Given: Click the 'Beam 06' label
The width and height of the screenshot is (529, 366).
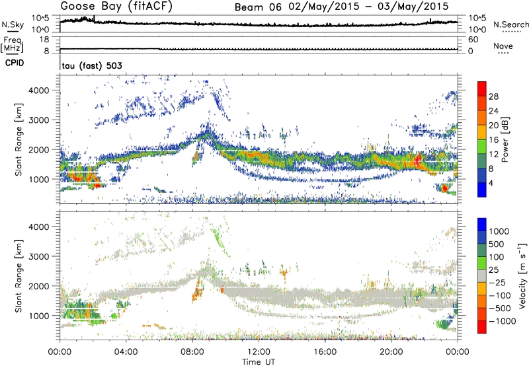Looking at the screenshot, I should 258,7.
